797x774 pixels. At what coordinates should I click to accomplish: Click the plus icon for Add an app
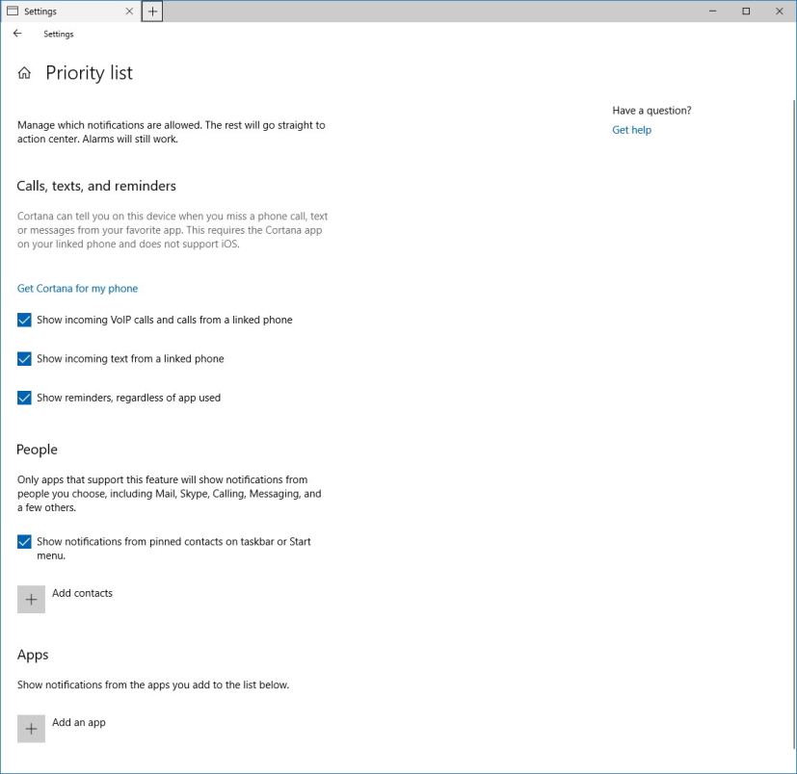tap(31, 729)
